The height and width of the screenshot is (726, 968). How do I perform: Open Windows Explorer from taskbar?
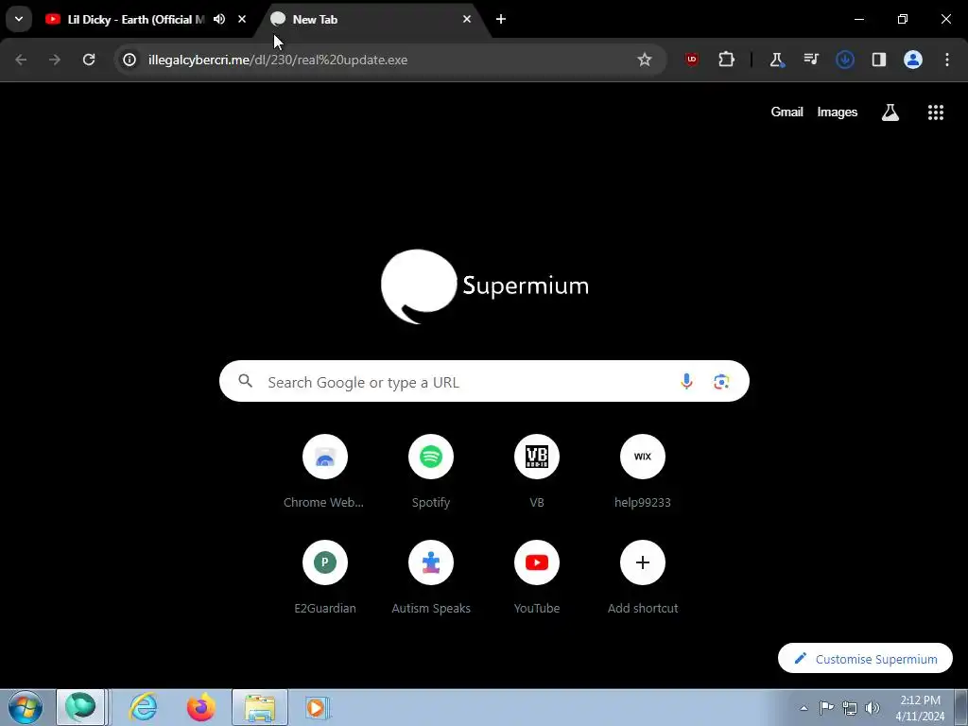(260, 707)
